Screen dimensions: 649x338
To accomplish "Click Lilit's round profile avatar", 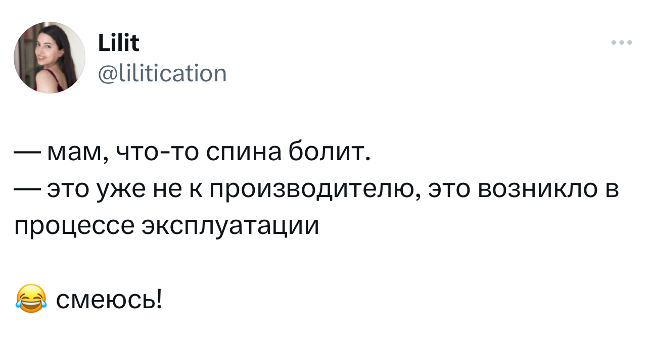I will tap(50, 58).
